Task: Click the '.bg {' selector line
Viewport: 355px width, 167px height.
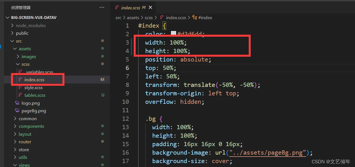Action: [154, 119]
